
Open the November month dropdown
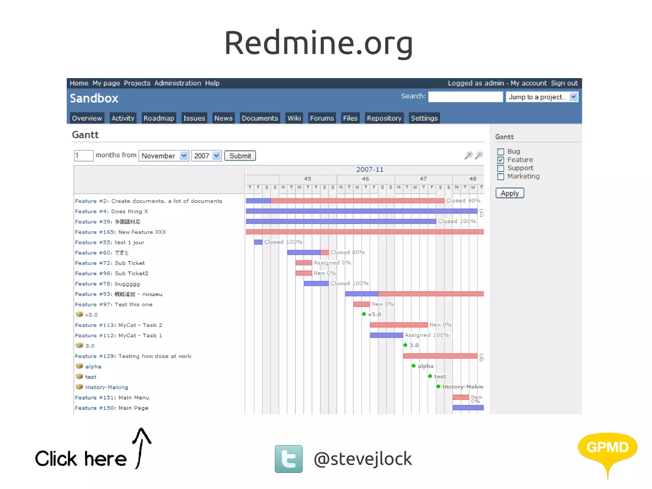(x=164, y=156)
